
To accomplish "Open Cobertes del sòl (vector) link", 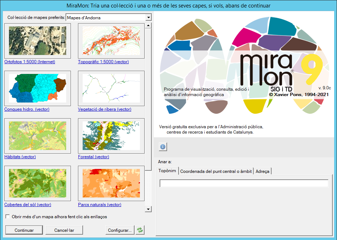I will pyautogui.click(x=28, y=205).
